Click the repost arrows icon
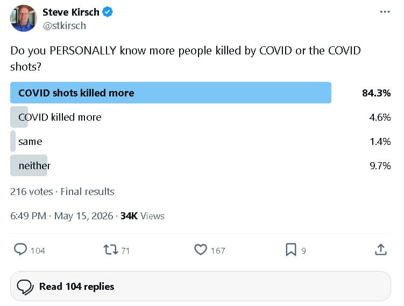The width and height of the screenshot is (404, 306). 110,250
